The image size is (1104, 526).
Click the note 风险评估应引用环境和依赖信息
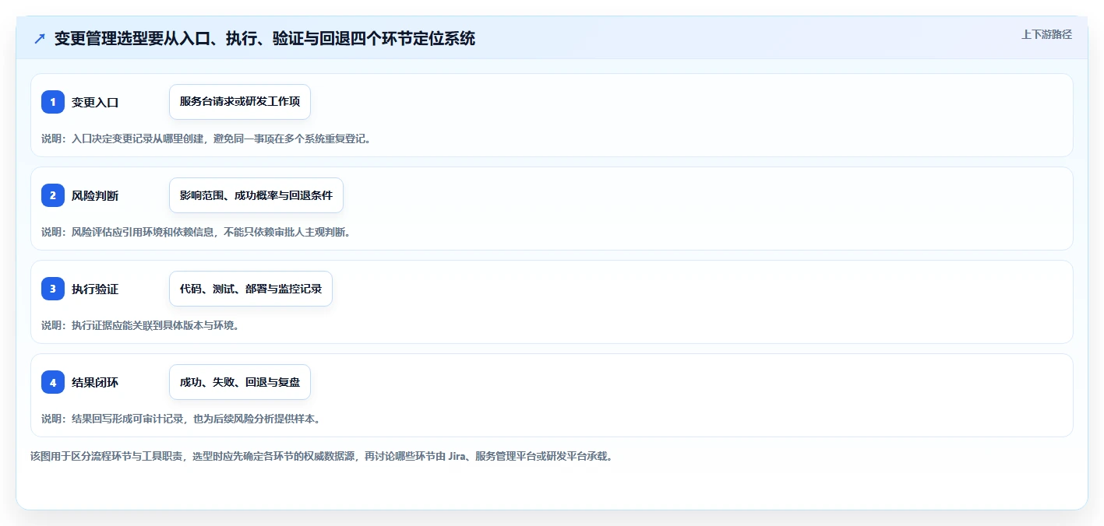coord(197,232)
